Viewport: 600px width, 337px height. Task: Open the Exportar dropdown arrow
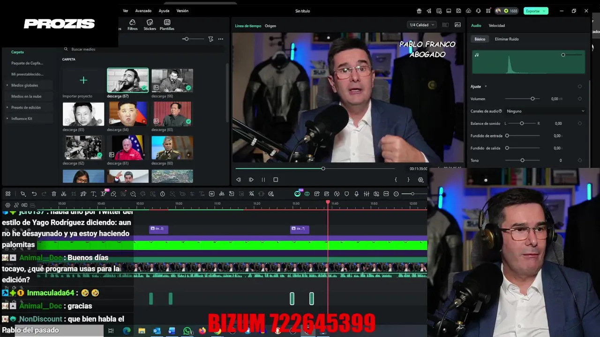pyautogui.click(x=545, y=11)
